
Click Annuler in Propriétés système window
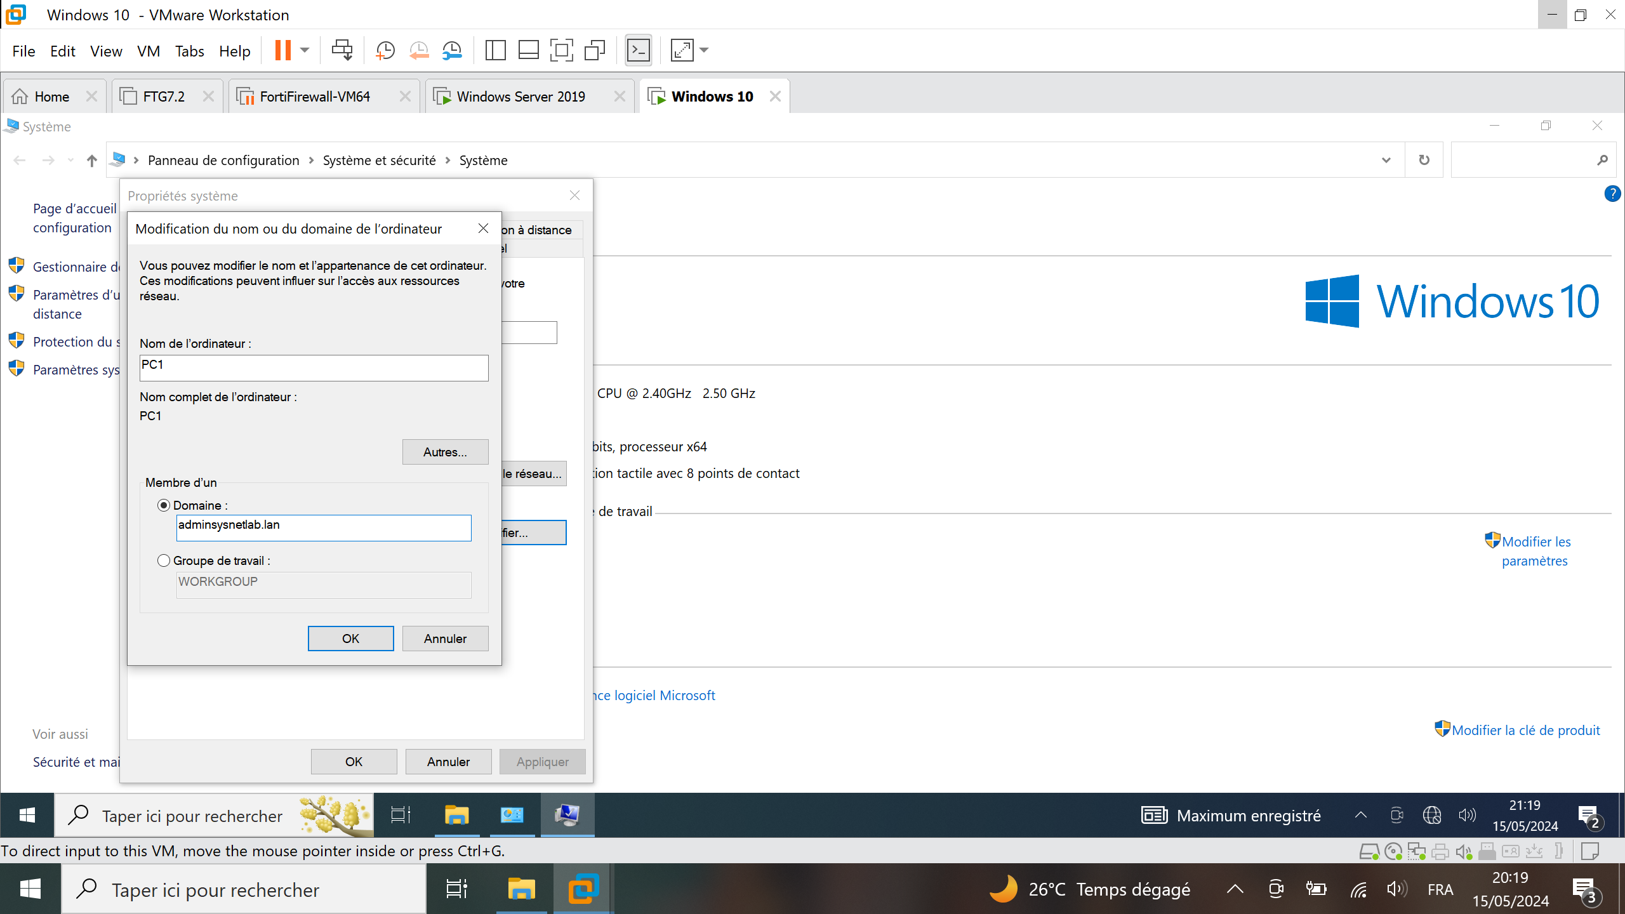(448, 762)
